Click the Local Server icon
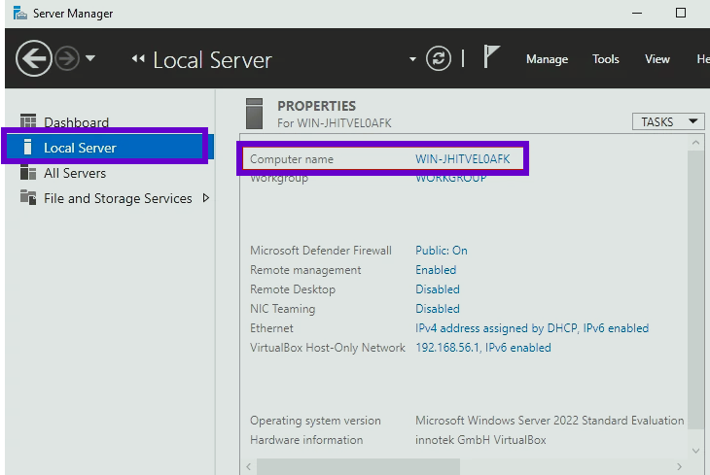 [x=27, y=147]
